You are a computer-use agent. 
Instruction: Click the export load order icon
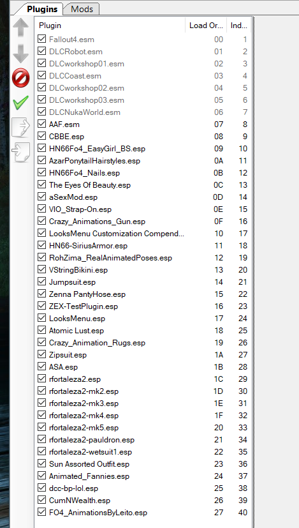point(21,127)
